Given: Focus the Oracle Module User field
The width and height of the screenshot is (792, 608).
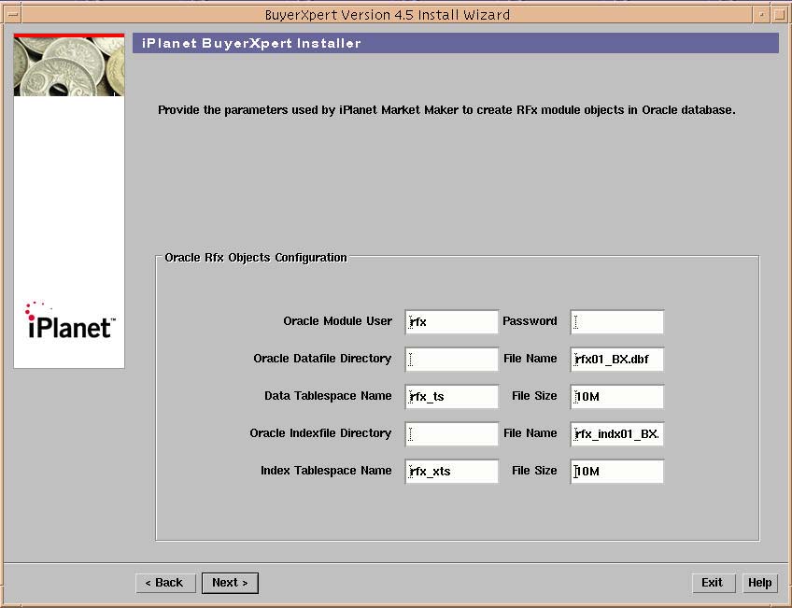Looking at the screenshot, I should coord(451,321).
